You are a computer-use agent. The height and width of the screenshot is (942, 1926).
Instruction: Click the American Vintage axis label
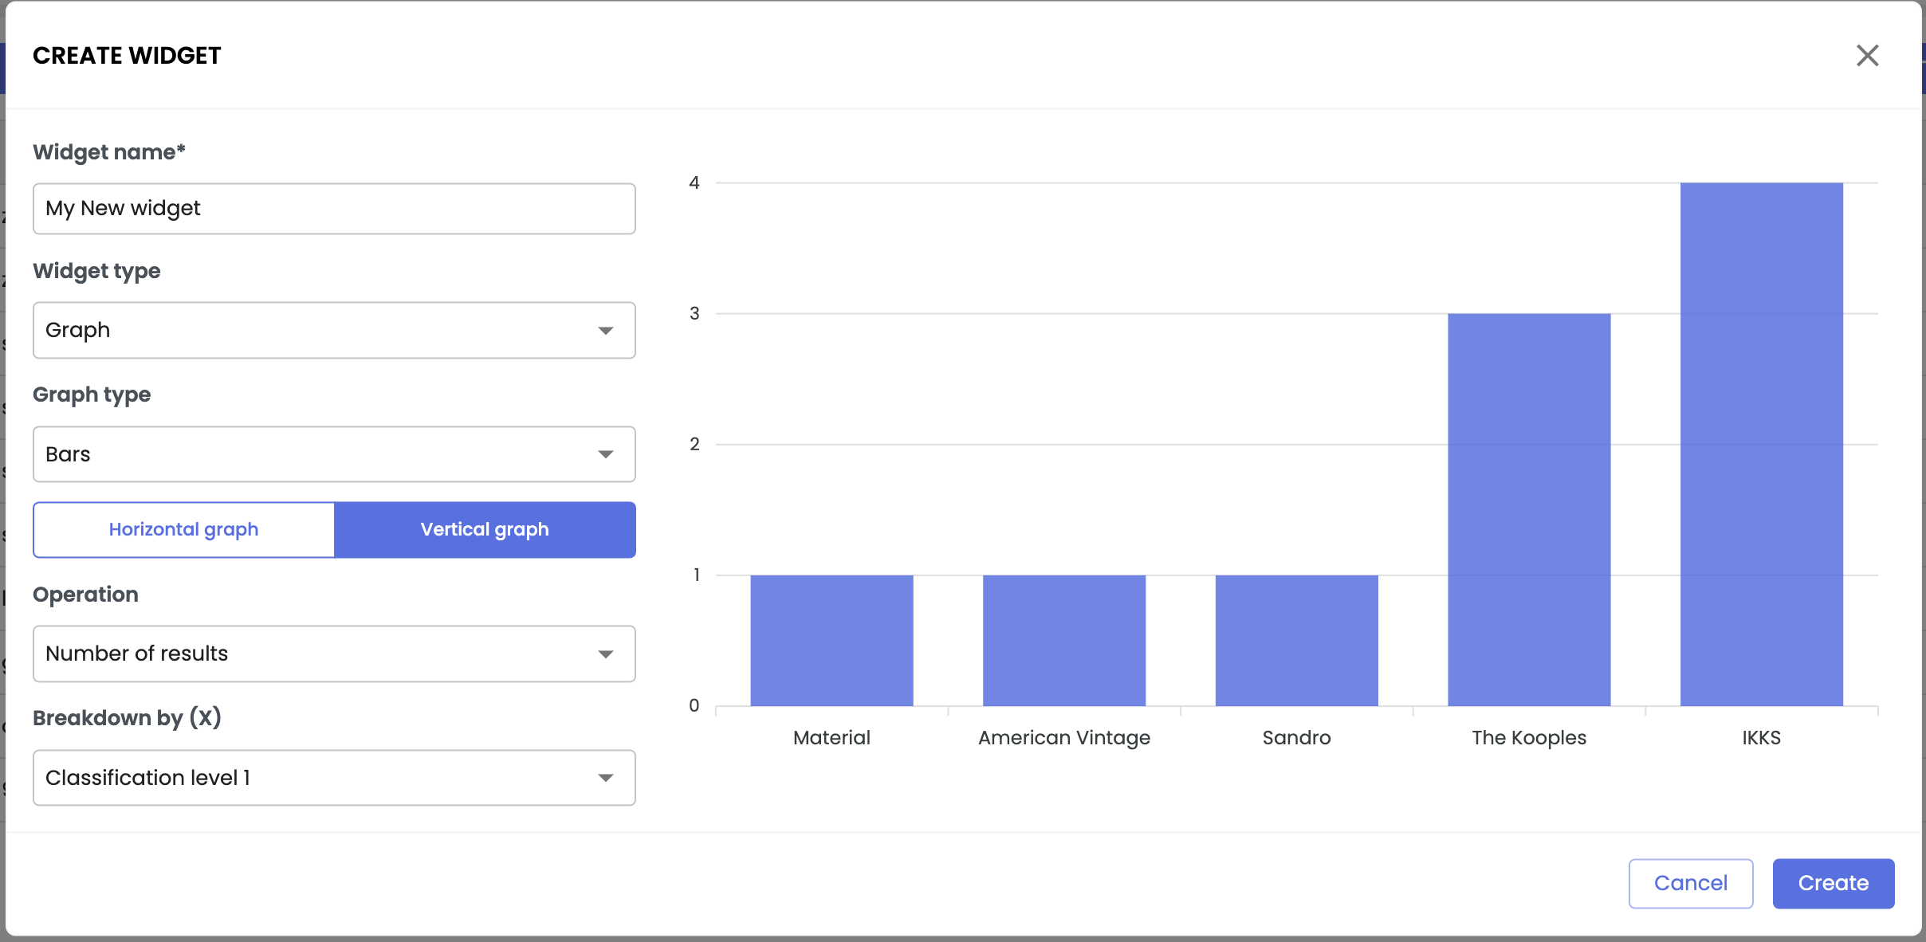pos(1064,738)
